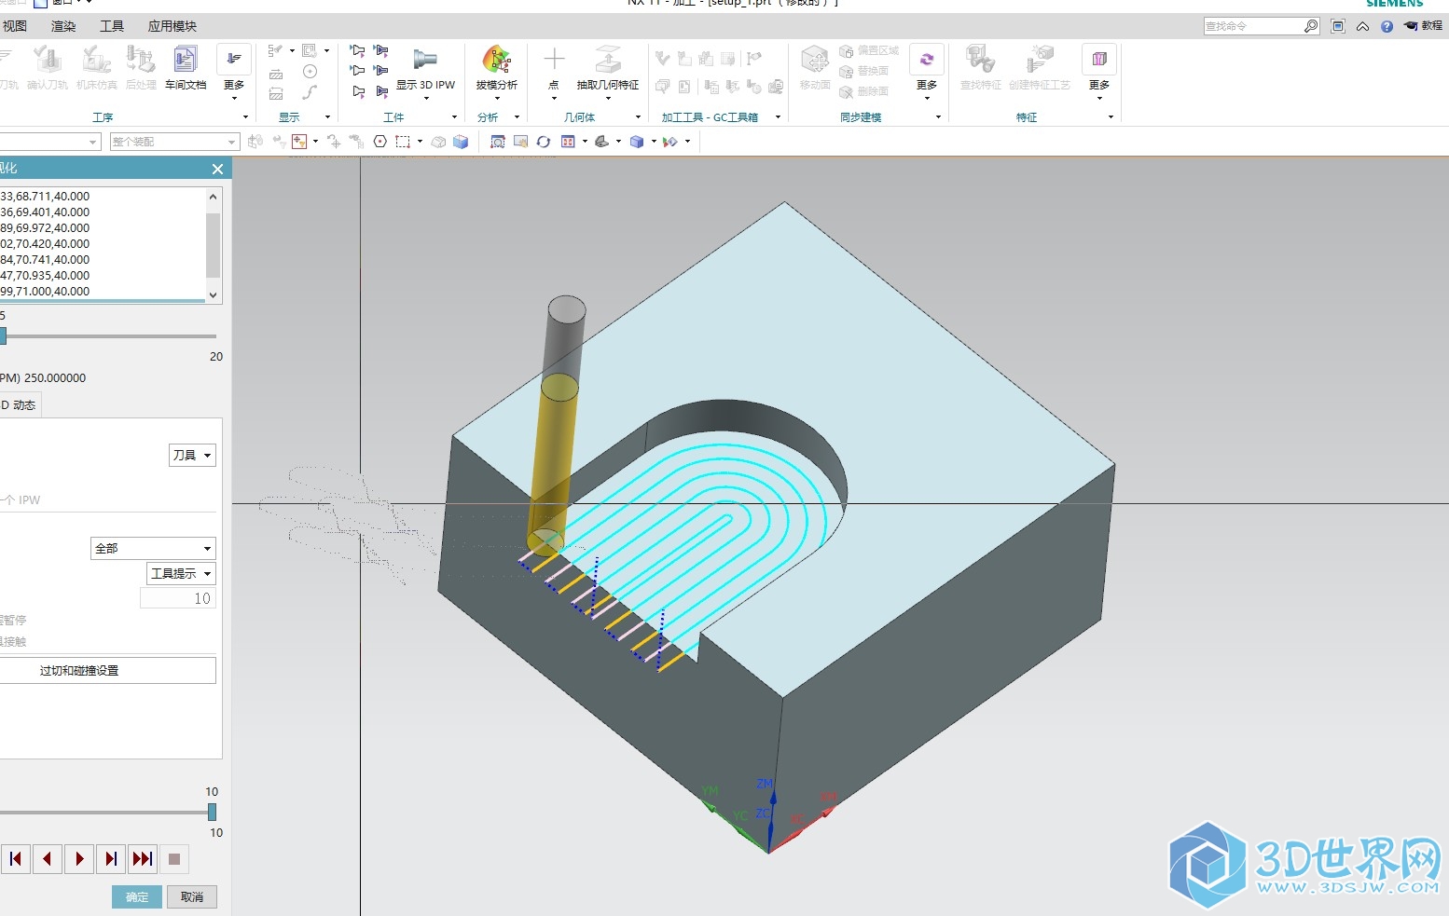Open the help question mark icon
Image resolution: width=1449 pixels, height=916 pixels.
[1387, 26]
